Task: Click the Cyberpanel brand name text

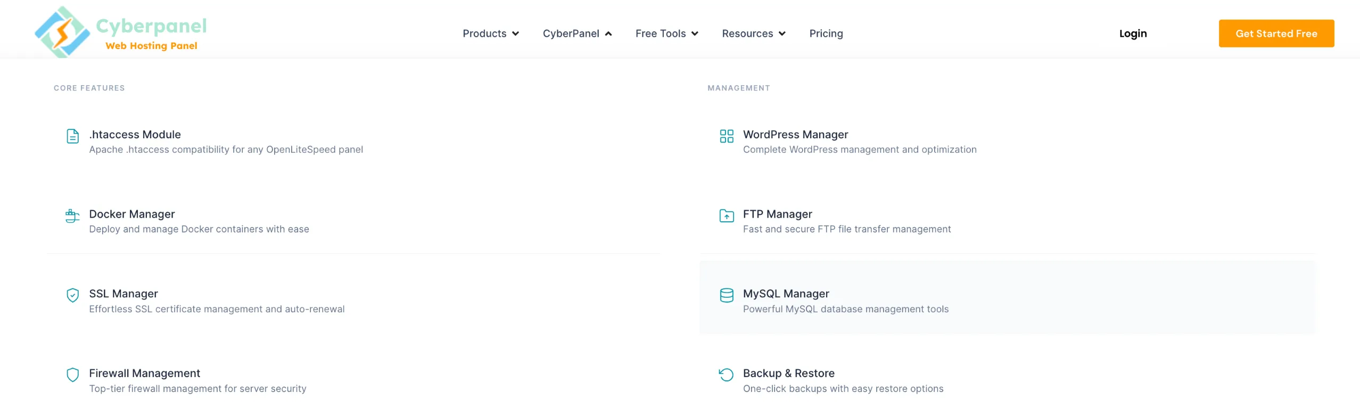Action: (151, 26)
